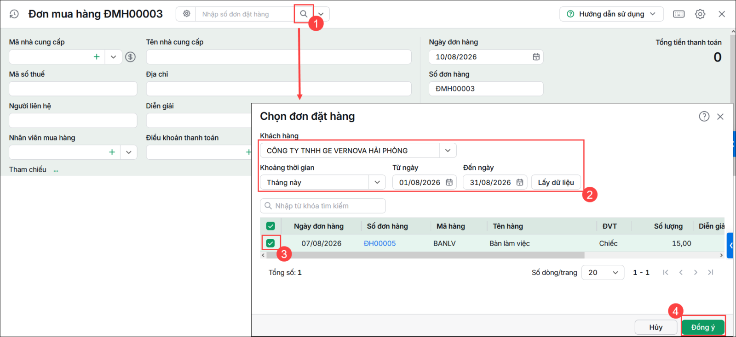Open the gear settings beside the order search box
This screenshot has height=337, width=736.
(186, 14)
